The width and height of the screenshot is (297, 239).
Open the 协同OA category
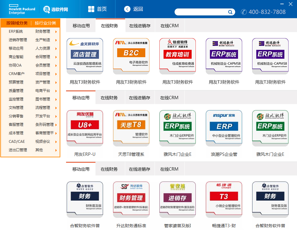point(15,65)
